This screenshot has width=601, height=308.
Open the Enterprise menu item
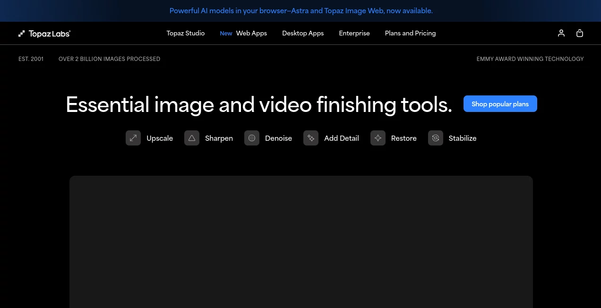354,33
